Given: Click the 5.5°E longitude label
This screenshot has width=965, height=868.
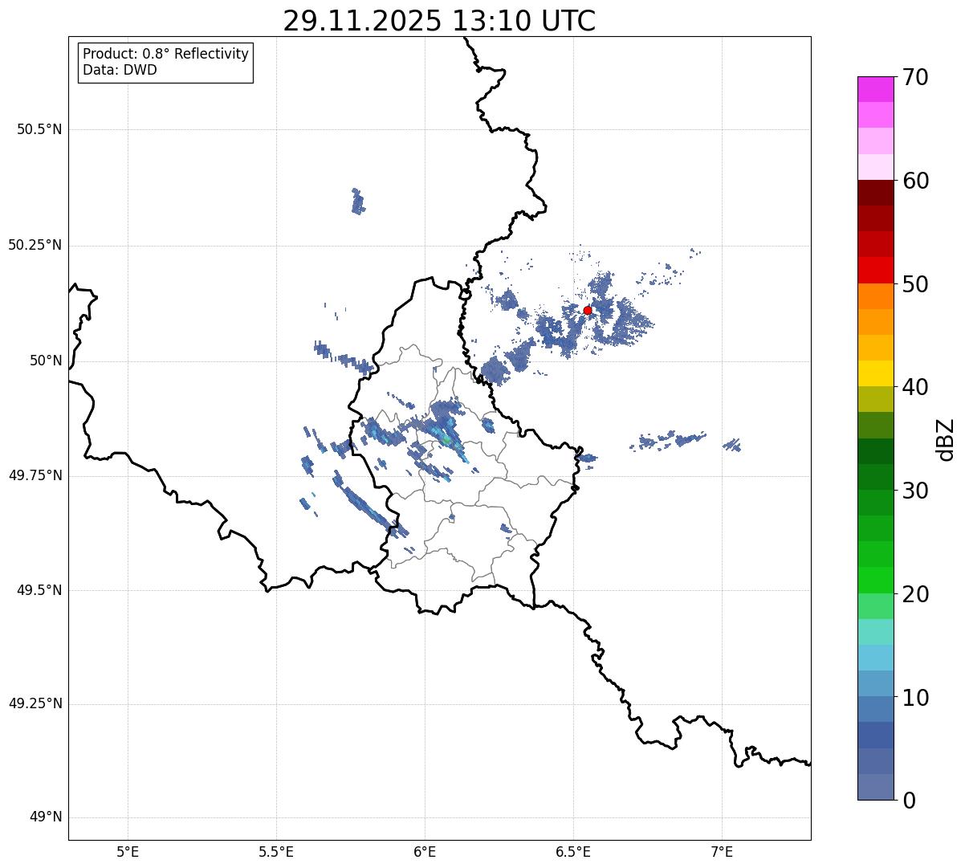Looking at the screenshot, I should click(276, 851).
